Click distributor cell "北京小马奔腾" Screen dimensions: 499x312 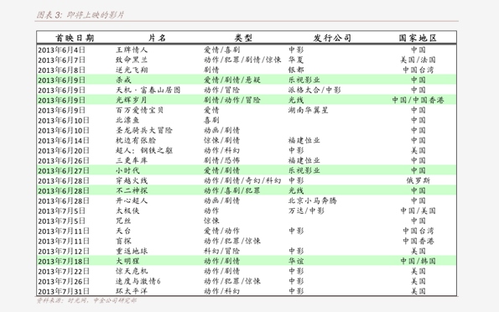pos(313,201)
